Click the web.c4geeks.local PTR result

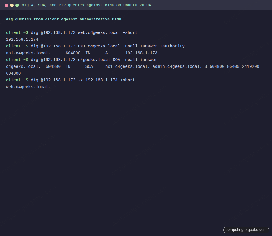coord(27,87)
